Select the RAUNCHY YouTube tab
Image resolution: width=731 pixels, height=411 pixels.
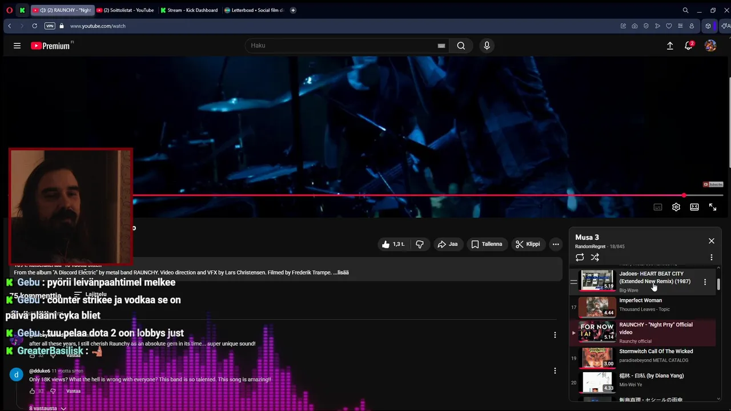pos(62,10)
